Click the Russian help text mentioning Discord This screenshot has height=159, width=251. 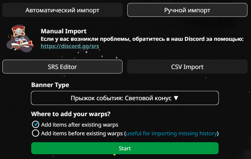pos(142,39)
